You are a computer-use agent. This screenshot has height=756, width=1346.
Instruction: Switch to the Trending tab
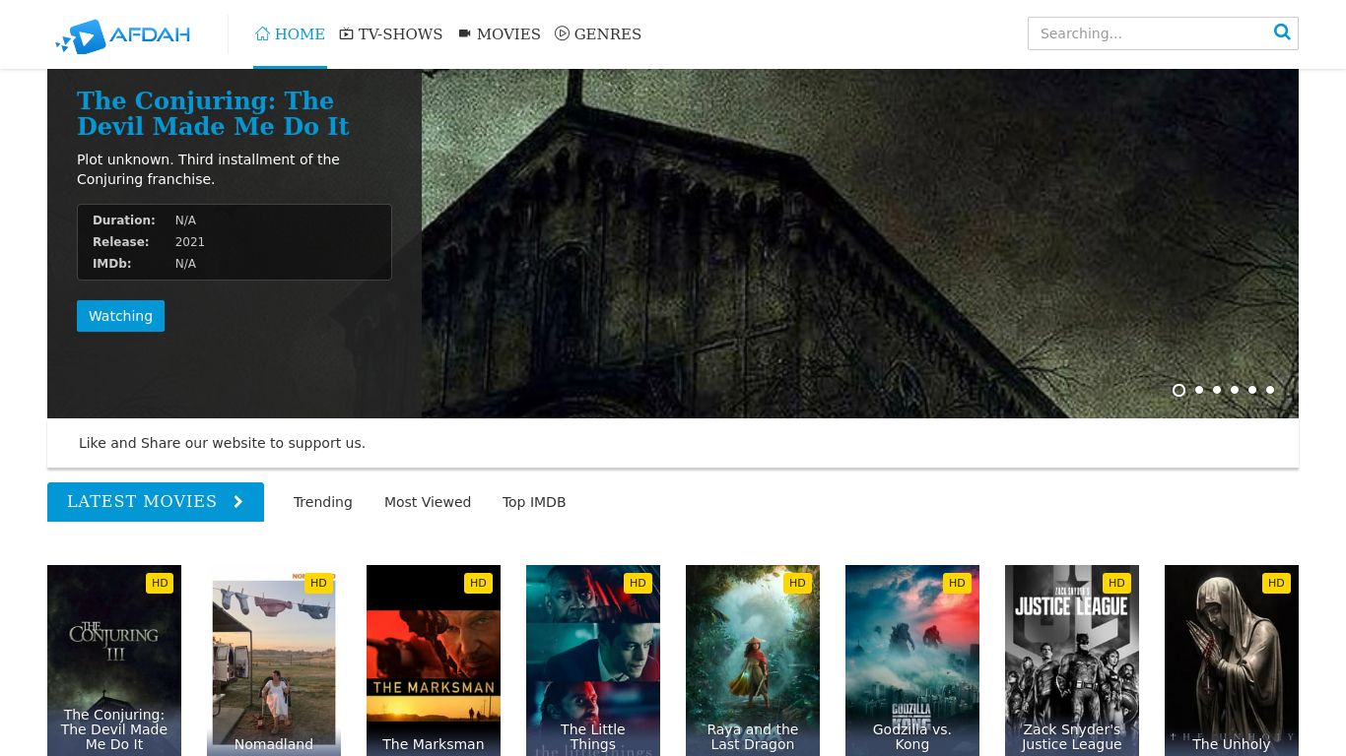click(x=322, y=502)
